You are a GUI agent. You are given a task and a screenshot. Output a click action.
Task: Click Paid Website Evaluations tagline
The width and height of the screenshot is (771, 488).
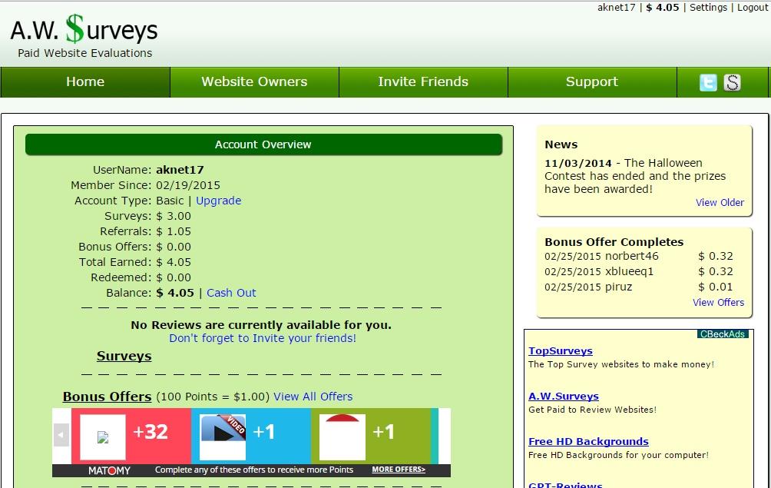tap(85, 53)
